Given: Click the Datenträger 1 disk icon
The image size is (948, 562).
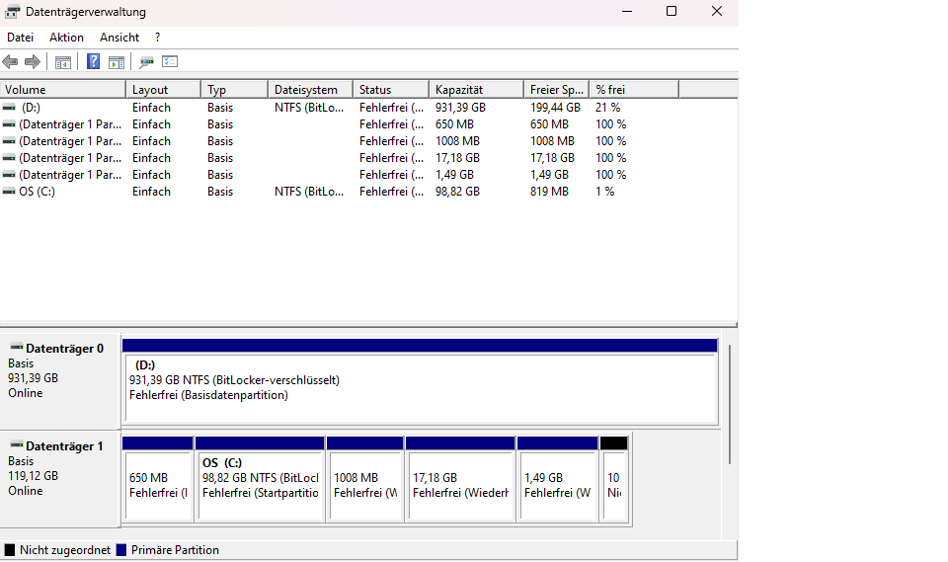Looking at the screenshot, I should pos(17,445).
